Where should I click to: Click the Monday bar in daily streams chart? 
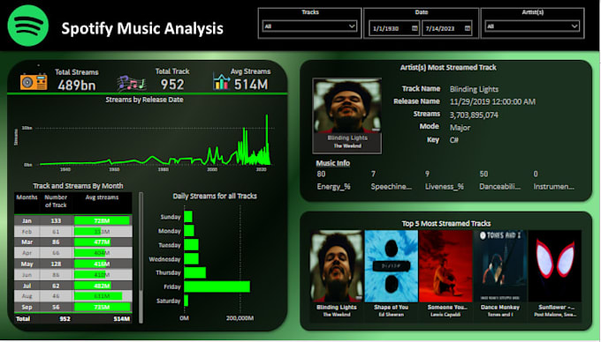[189, 231]
